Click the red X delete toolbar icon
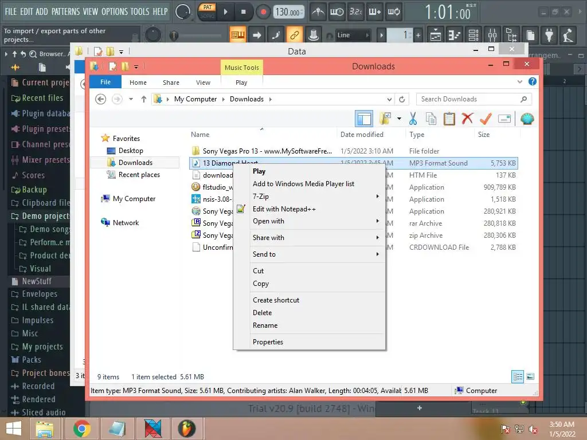 pos(467,119)
